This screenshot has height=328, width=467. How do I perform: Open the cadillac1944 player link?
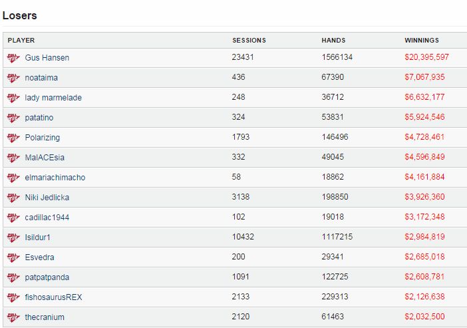click(47, 217)
